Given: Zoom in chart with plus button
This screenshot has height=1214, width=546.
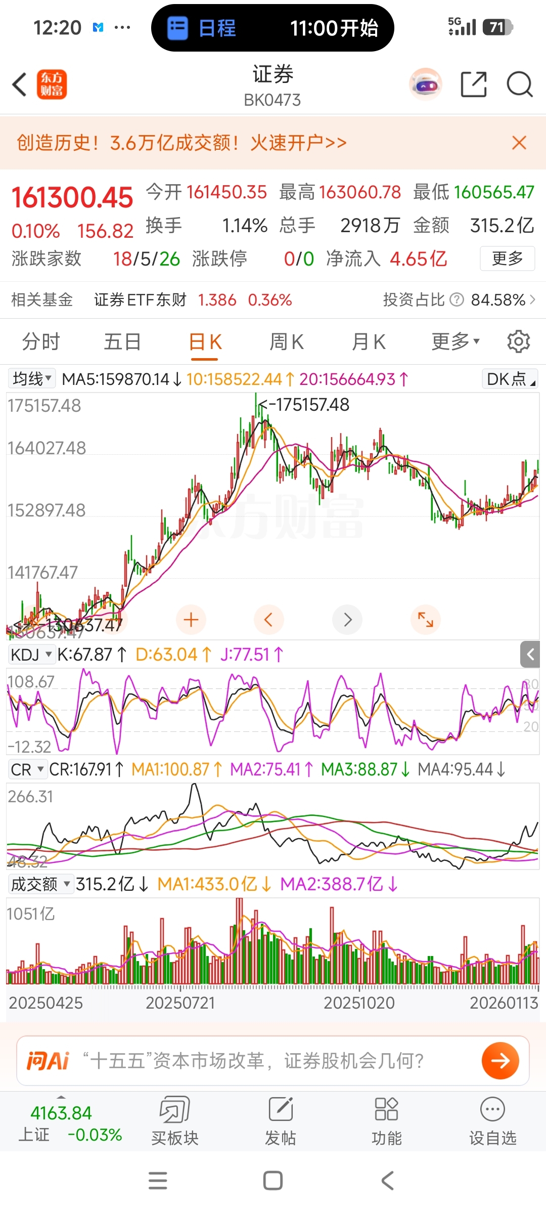Looking at the screenshot, I should point(191,620).
